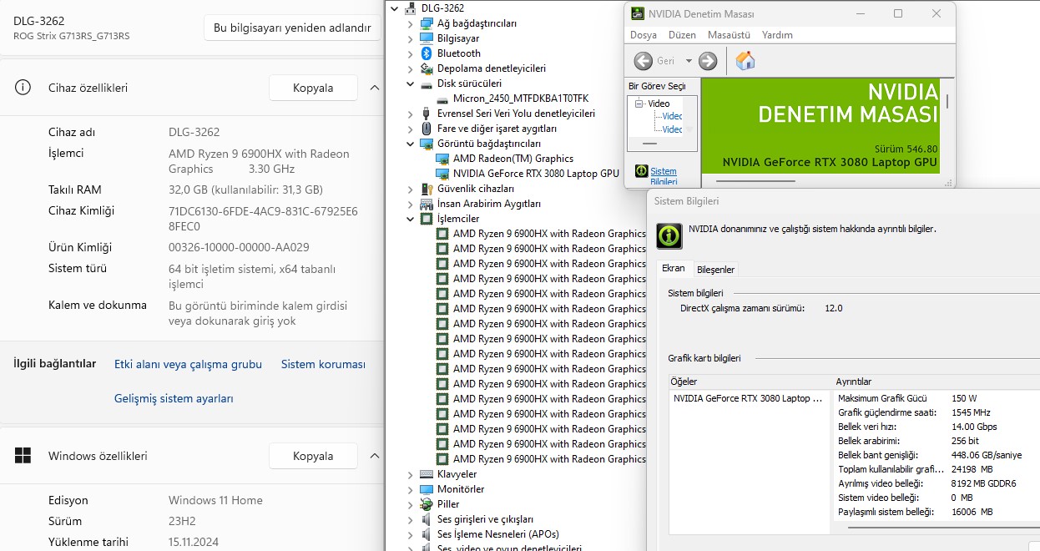Click the Windows özellikleri logo icon
Screen dimensions: 1040x551
coord(23,456)
